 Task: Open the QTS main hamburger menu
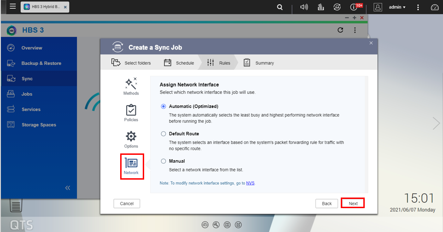(x=12, y=7)
